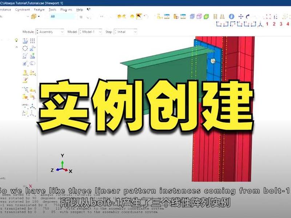Click the Merge/Cut Instances overlapping circles icon
The image size is (291, 218).
pyautogui.click(x=33, y=63)
